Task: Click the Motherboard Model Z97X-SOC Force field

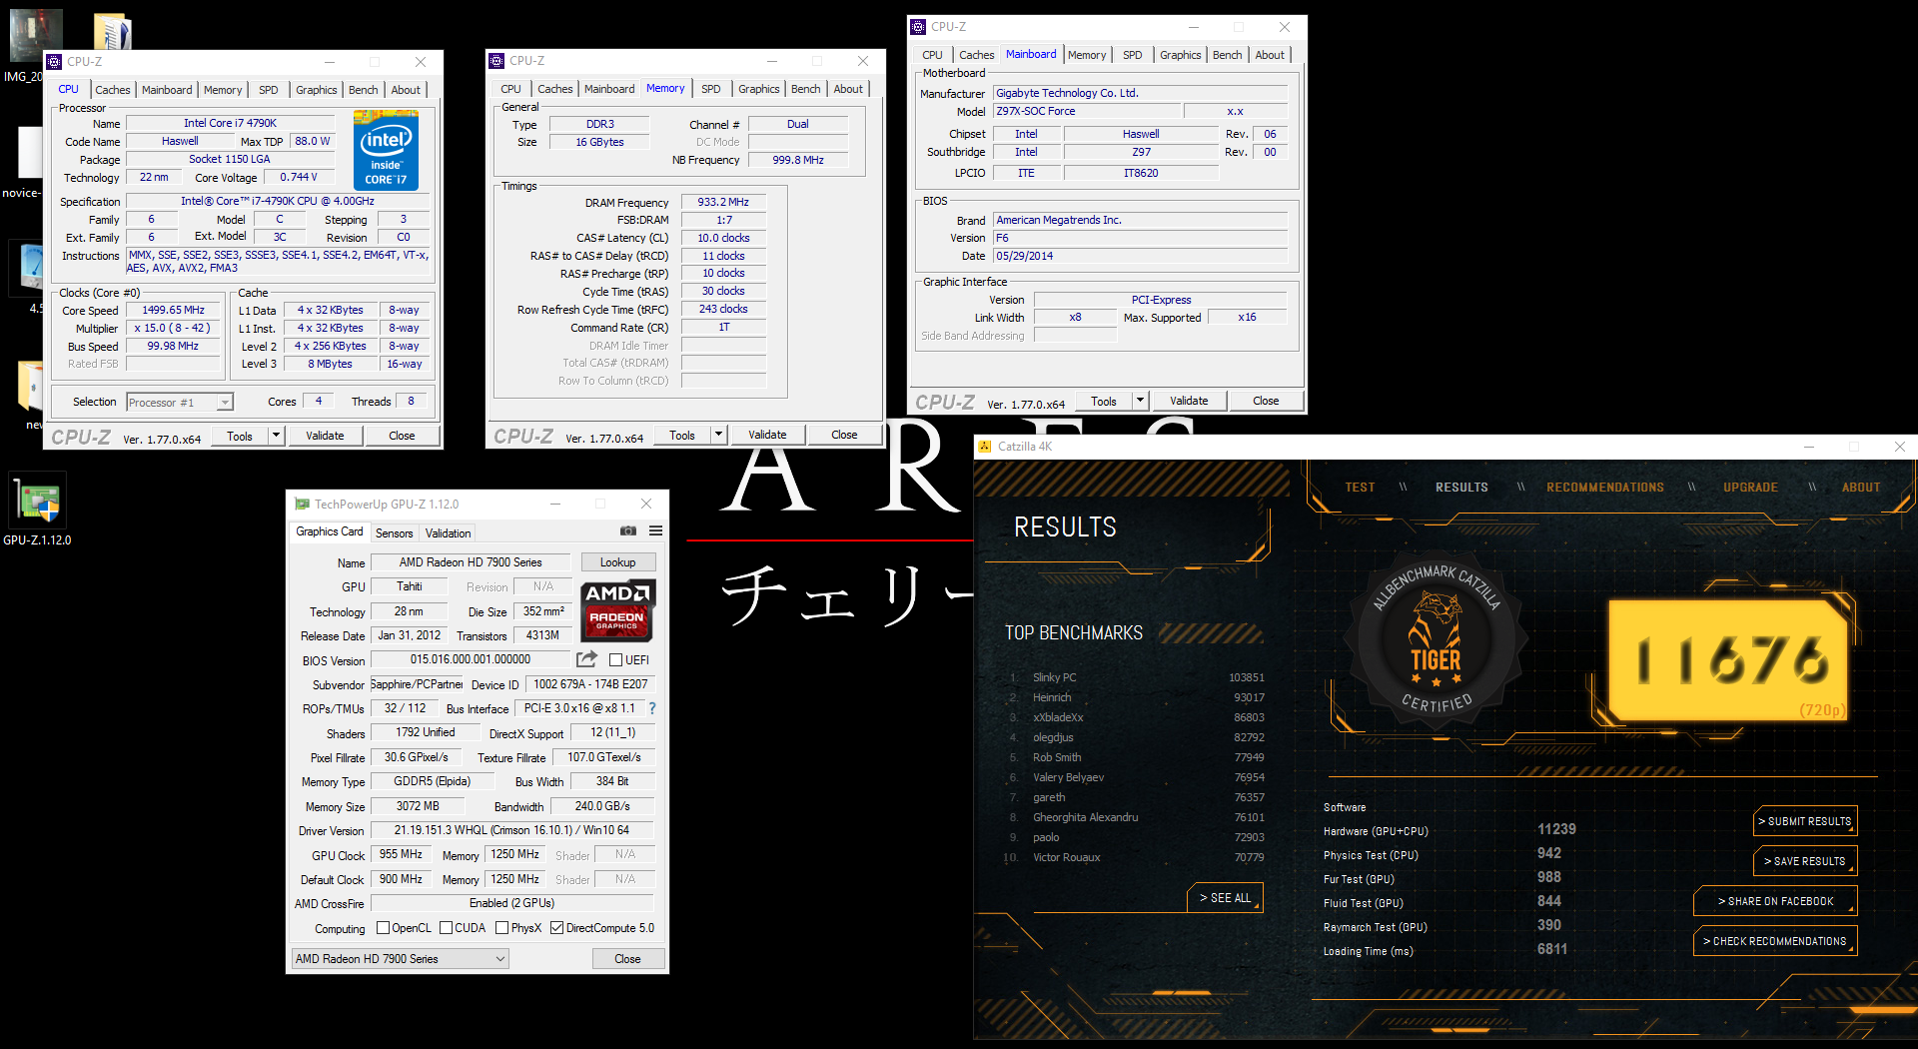Action: 1089,111
